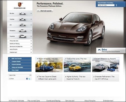Open Higher Authority Cayenne Turbo S link
This screenshot has width=126, height=102.
(x=77, y=78)
